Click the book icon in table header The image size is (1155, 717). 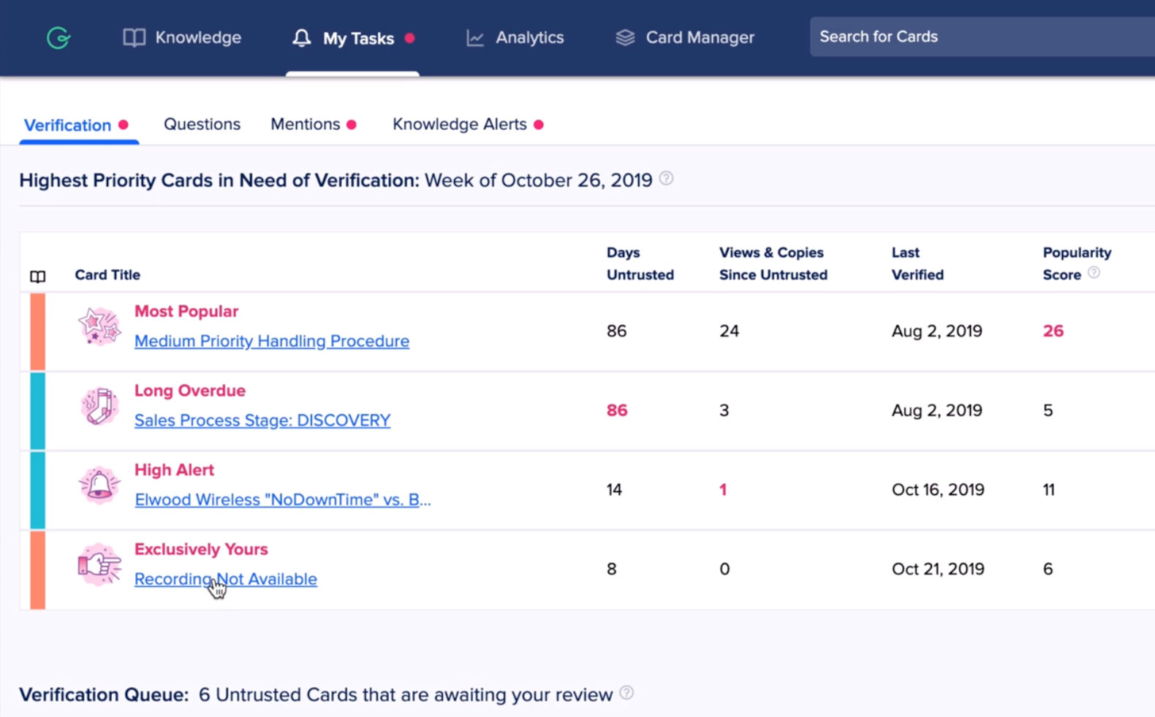point(37,276)
